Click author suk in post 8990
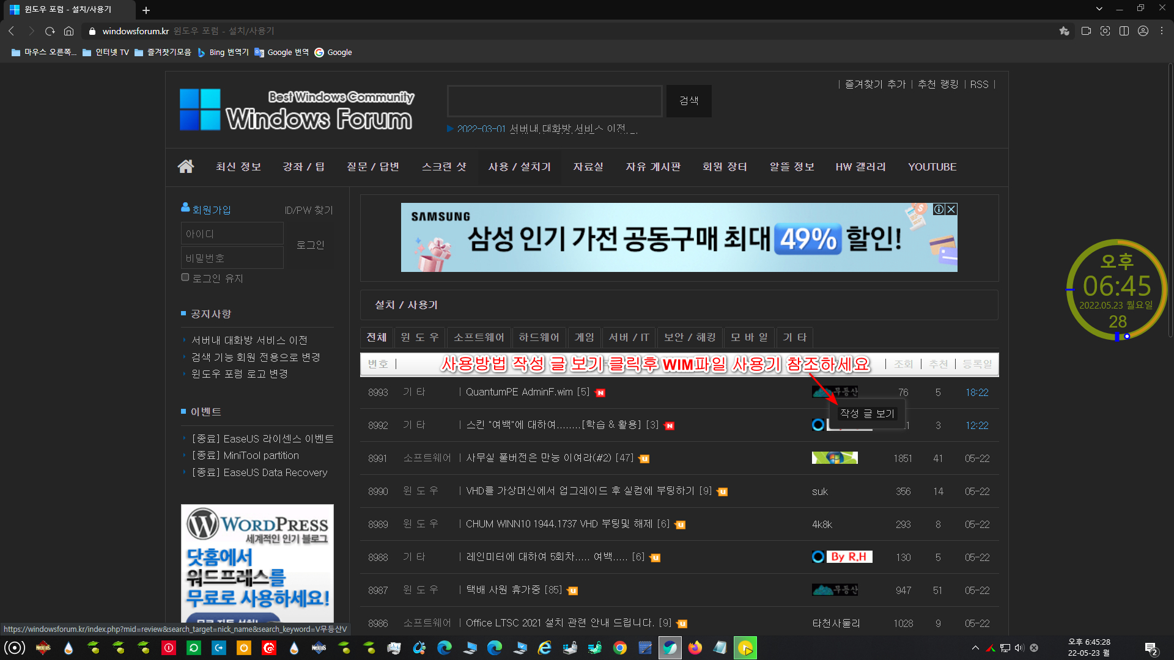This screenshot has width=1174, height=660. [x=820, y=491]
